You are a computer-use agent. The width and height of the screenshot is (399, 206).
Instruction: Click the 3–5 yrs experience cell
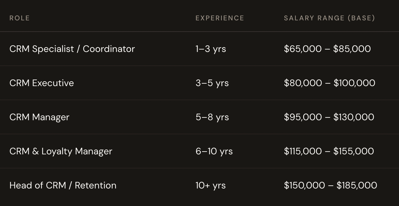pos(212,83)
